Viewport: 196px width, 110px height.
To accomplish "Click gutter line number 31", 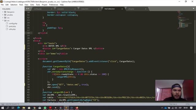I will tap(28, 67).
